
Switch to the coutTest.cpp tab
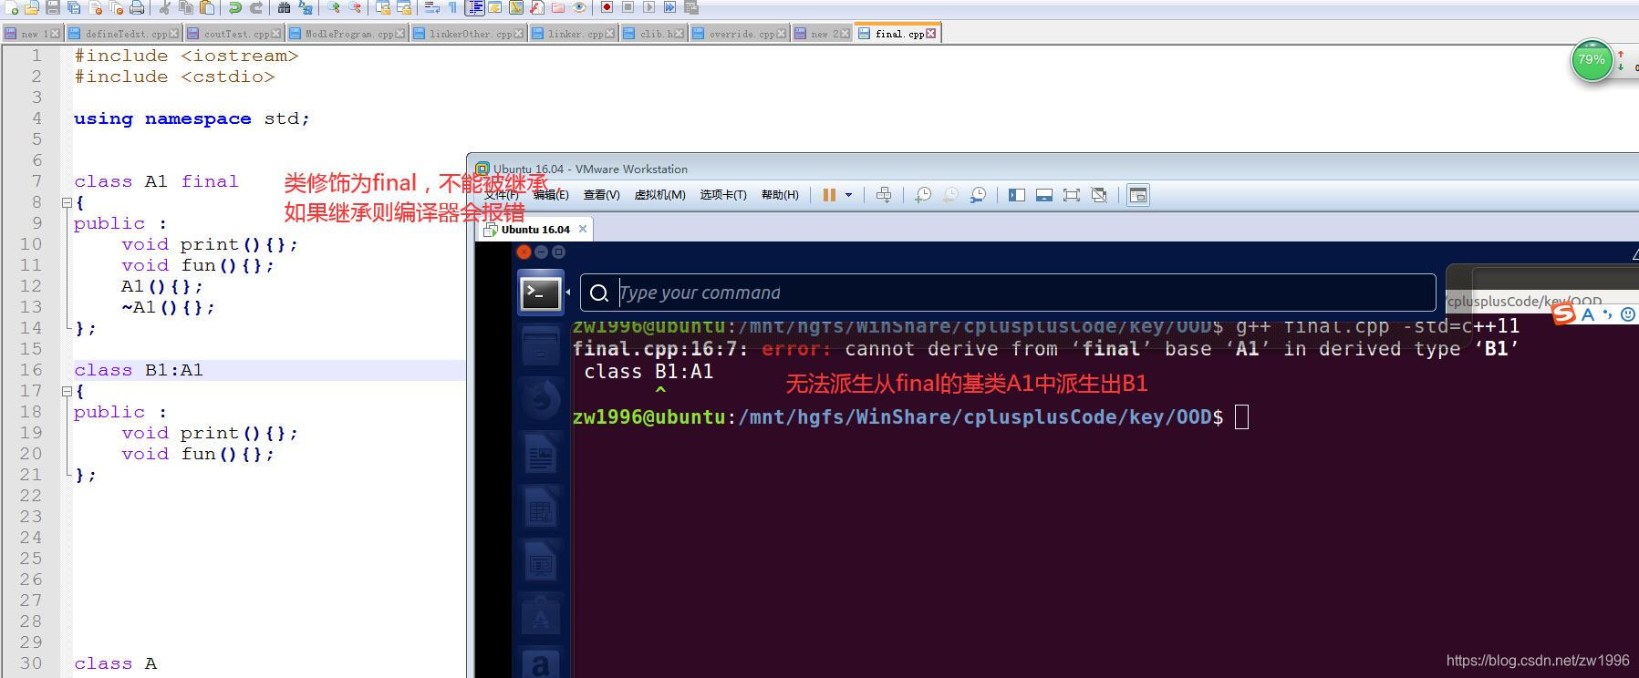(236, 34)
